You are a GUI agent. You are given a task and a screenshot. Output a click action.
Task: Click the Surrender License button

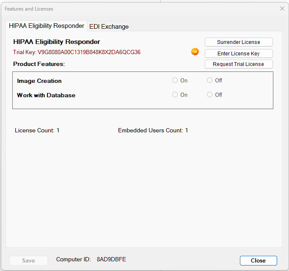point(239,42)
